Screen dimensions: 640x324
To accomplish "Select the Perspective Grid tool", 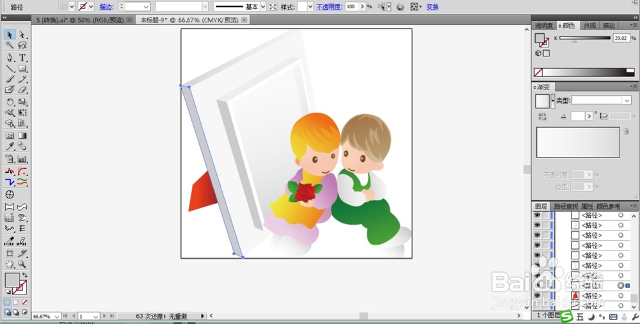I will tap(22, 123).
